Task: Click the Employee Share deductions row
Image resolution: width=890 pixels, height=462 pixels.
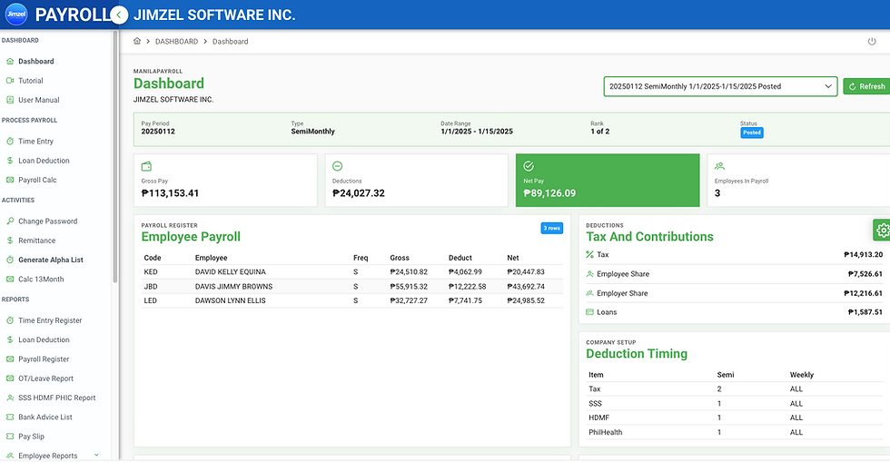Action: coord(734,274)
